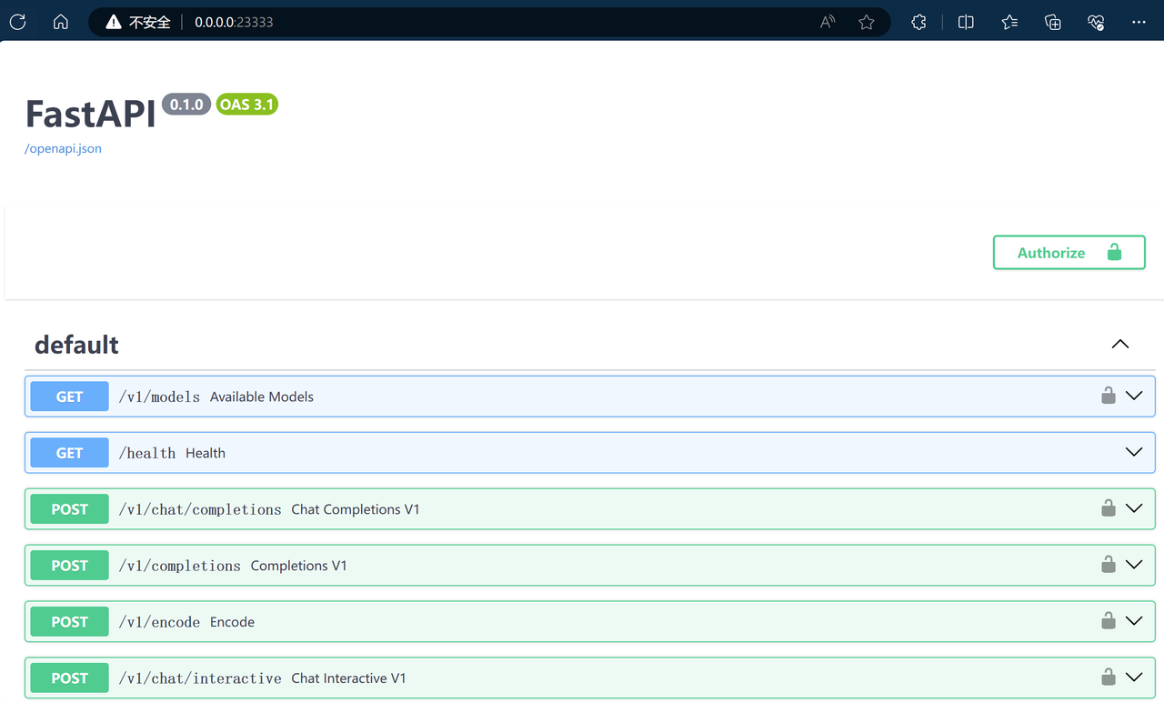
Task: Expand the /v1/chat/completions endpoint chevron
Action: tap(1134, 508)
